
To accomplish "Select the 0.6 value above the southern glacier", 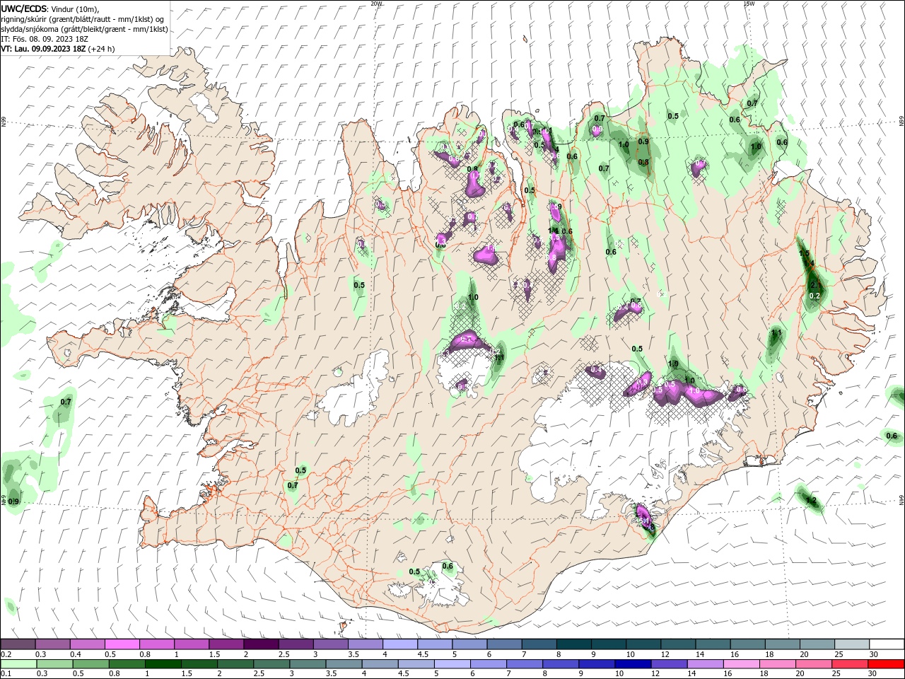I will click(448, 566).
